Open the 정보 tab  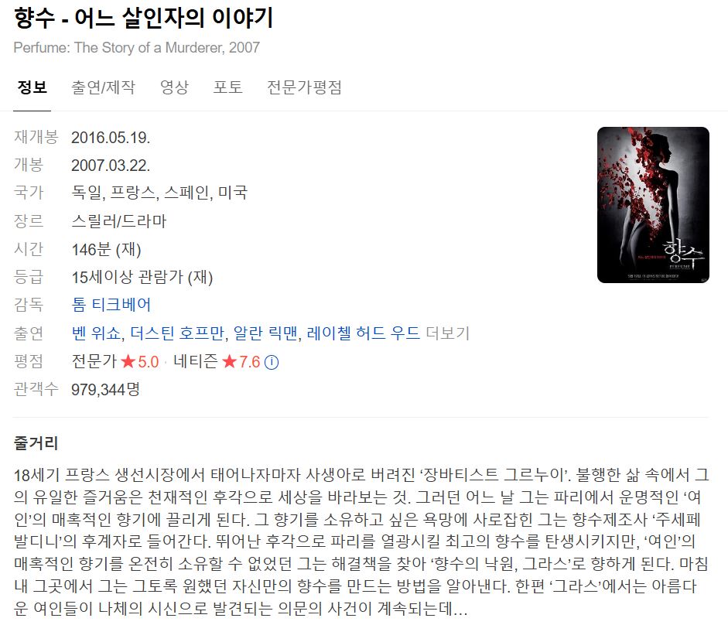tap(32, 87)
